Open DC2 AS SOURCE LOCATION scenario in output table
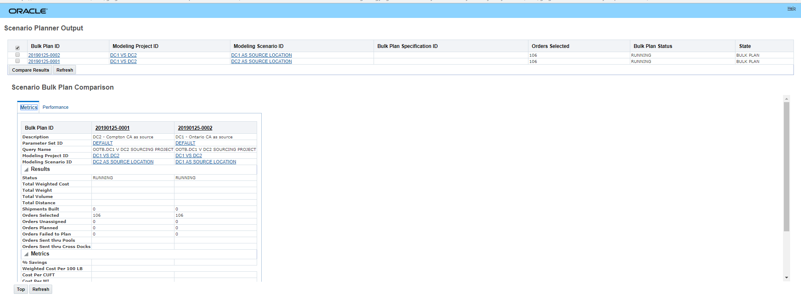The height and width of the screenshot is (298, 801). [x=262, y=61]
